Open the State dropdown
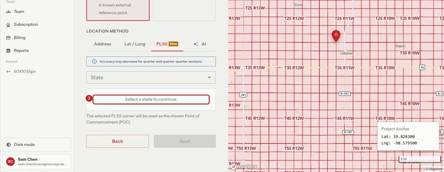This screenshot has height=172, width=444. (x=151, y=77)
